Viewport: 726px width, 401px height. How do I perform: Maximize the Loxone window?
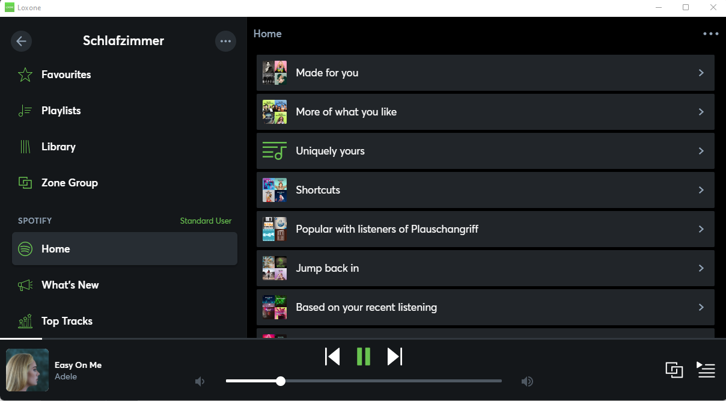(x=686, y=8)
